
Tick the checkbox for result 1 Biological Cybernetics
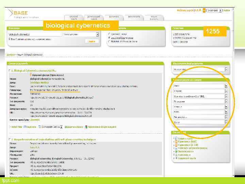click(x=10, y=71)
